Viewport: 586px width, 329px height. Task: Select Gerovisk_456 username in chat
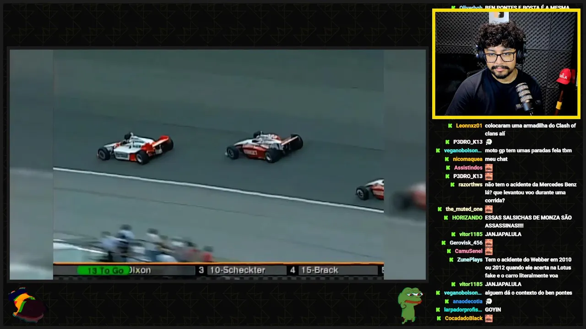tap(466, 243)
